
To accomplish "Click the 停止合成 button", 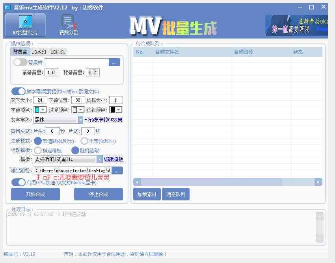I will [99, 194].
